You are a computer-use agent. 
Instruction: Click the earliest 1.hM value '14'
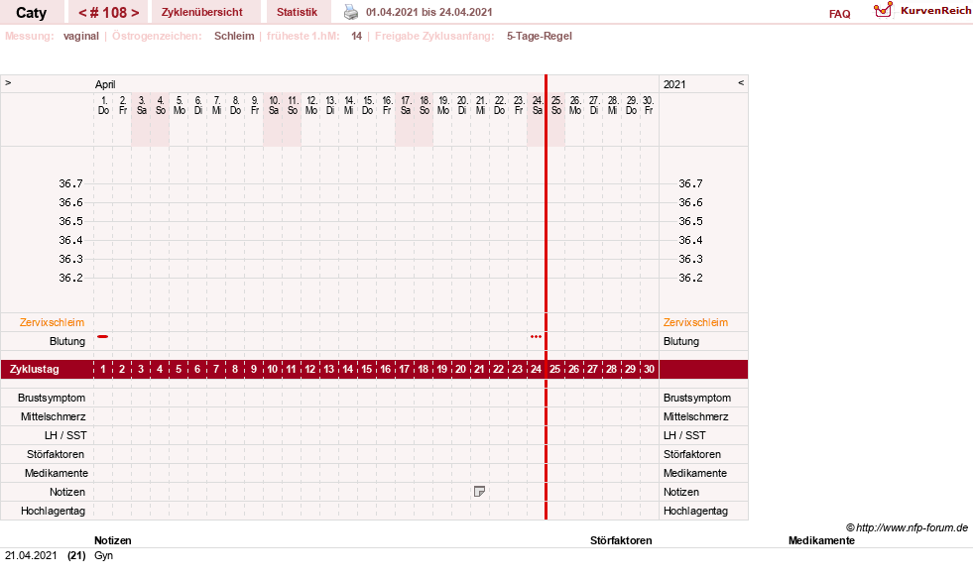(x=356, y=36)
